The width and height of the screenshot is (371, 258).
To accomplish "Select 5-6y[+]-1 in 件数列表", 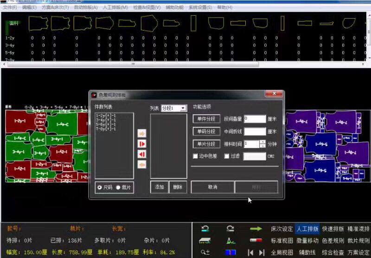I will point(106,124).
